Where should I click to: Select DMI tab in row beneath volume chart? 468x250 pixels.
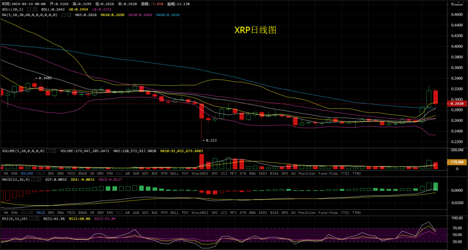pyautogui.click(x=51, y=173)
